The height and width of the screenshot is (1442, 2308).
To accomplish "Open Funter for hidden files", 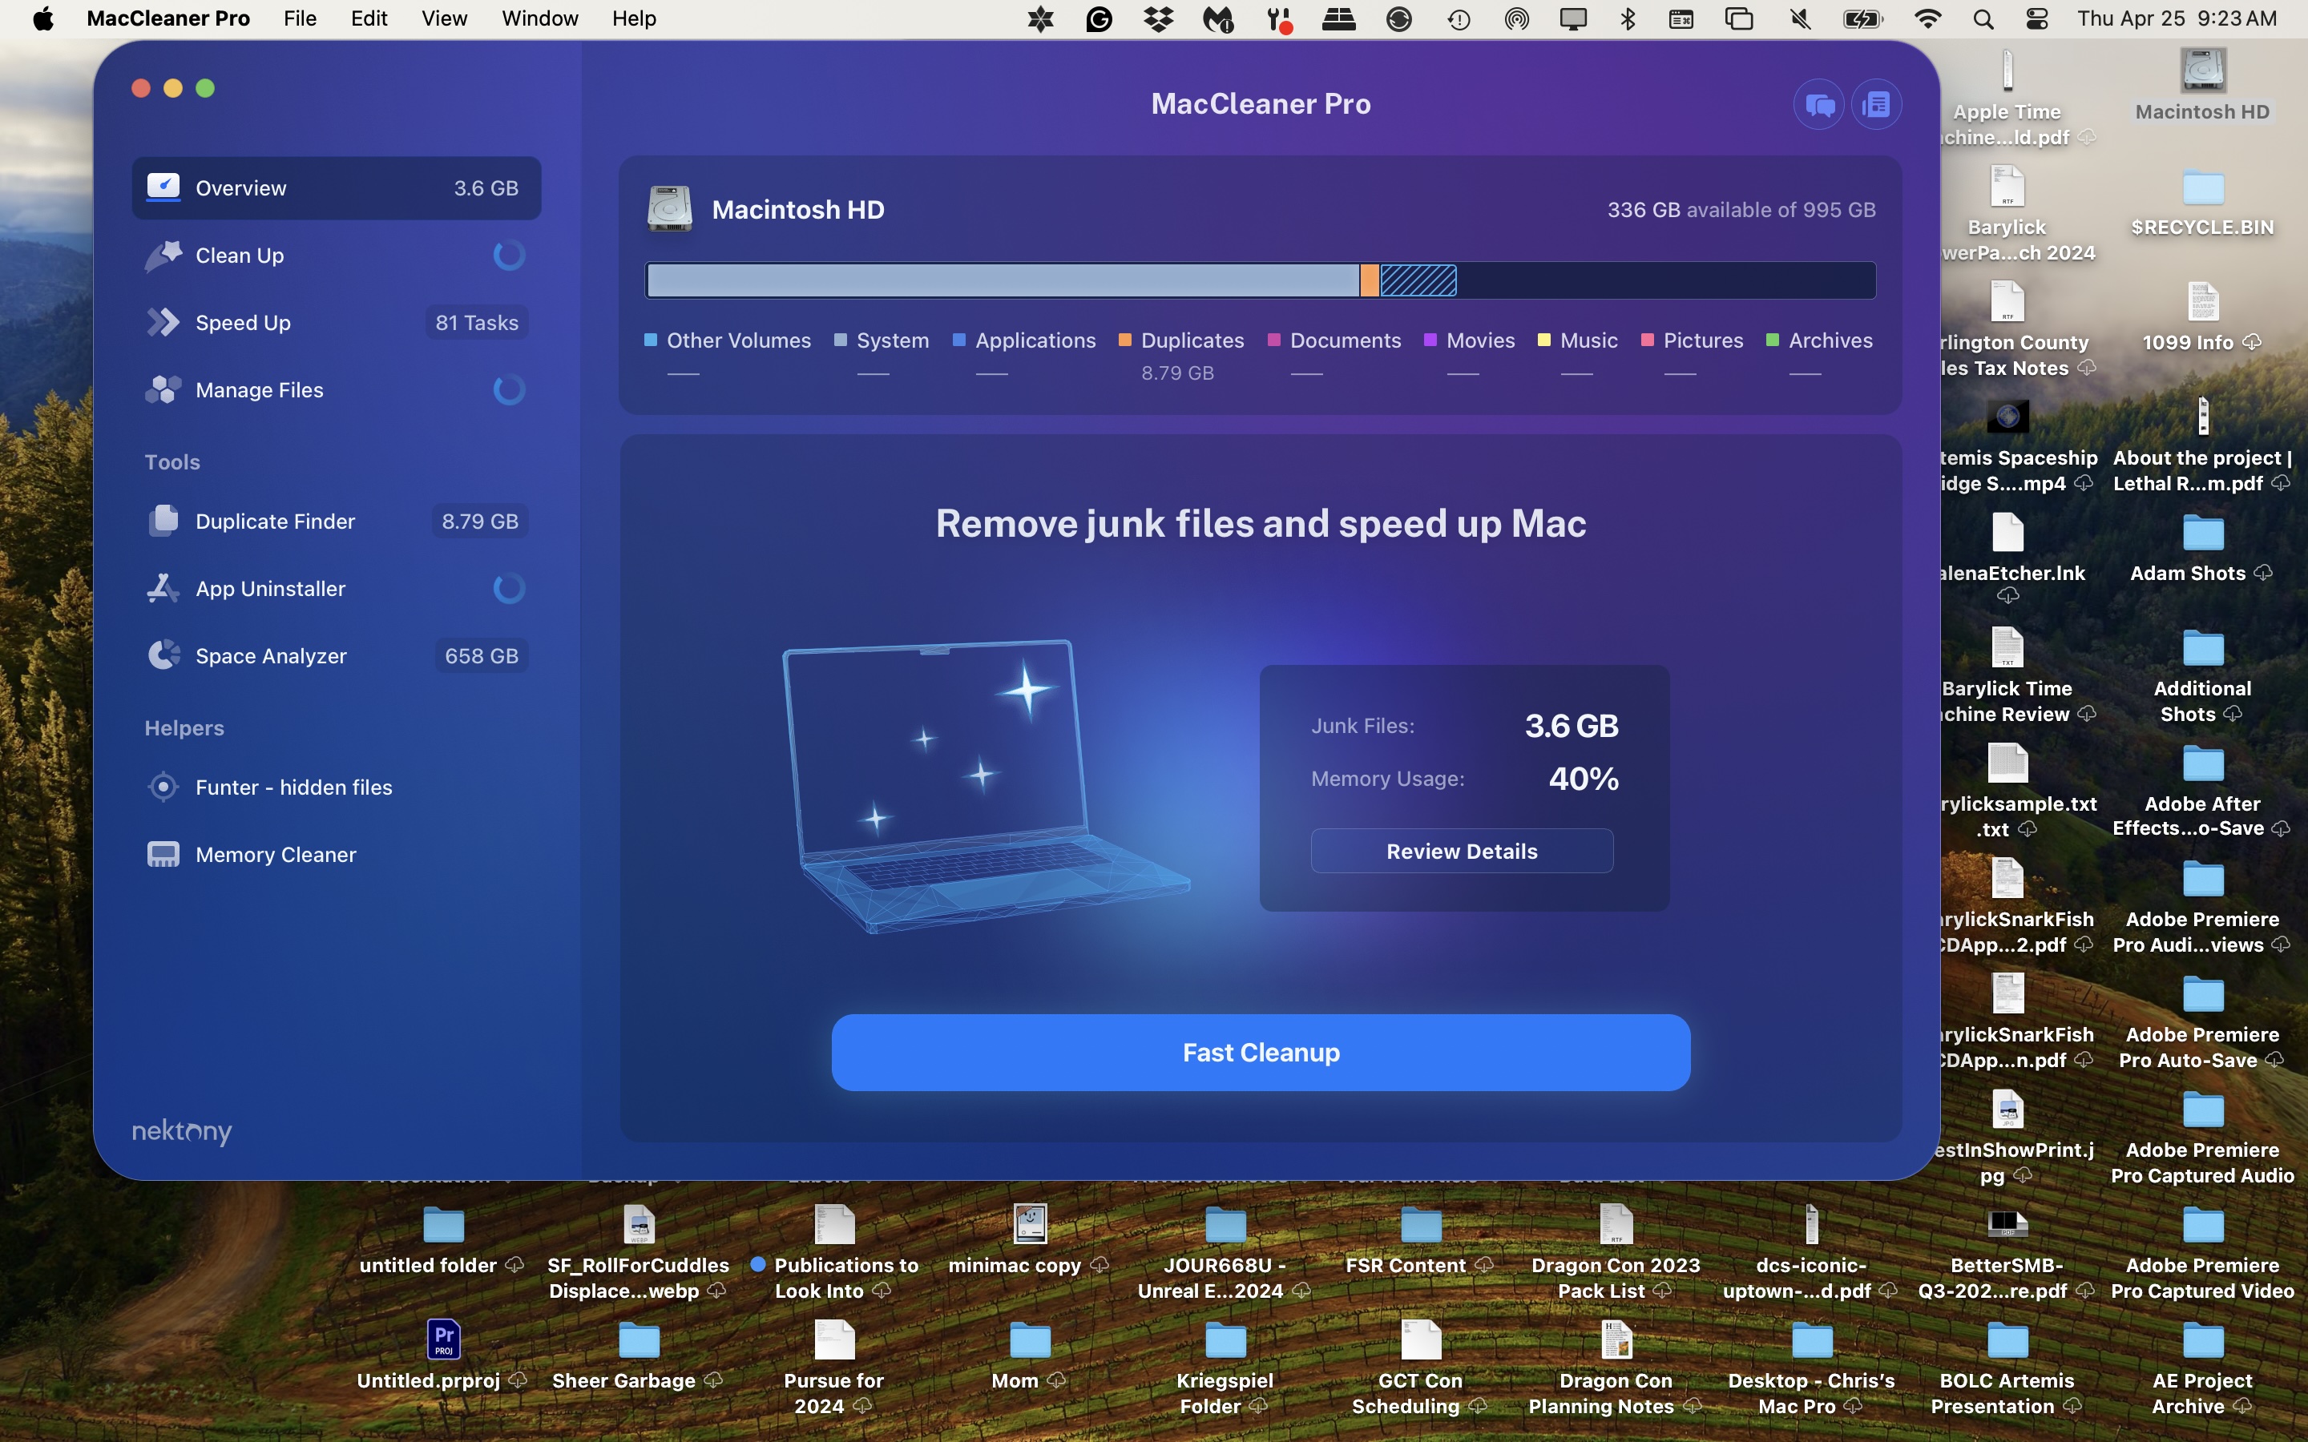I will [x=294, y=787].
